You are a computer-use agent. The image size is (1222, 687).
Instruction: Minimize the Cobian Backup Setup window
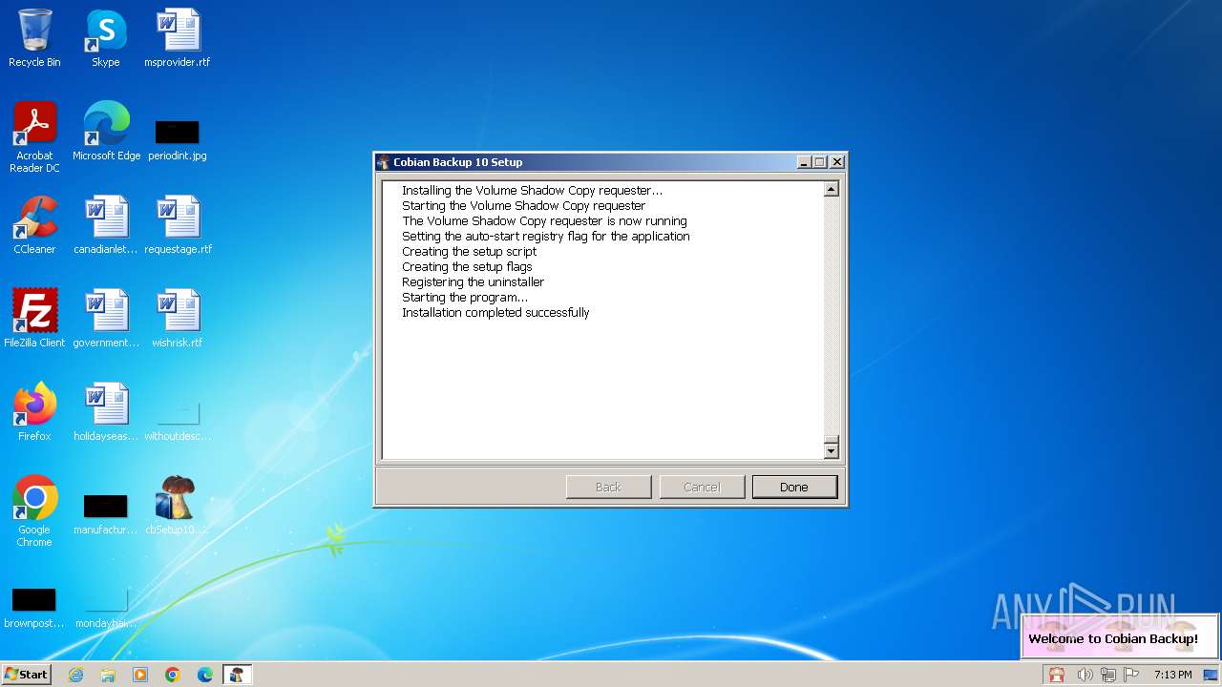[x=805, y=162]
